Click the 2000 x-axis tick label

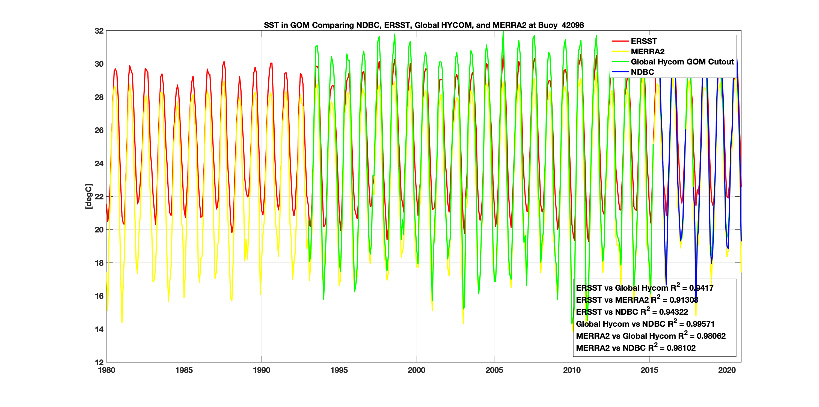point(417,370)
